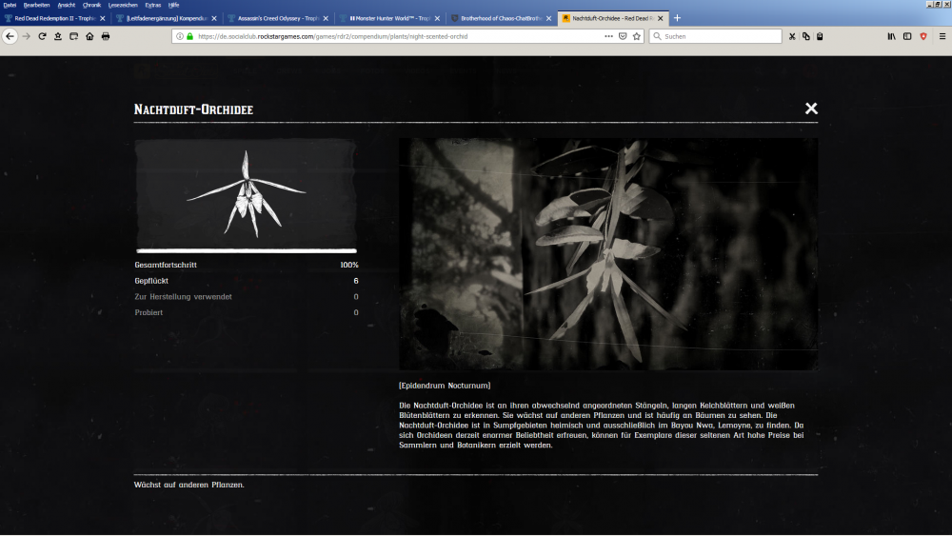This screenshot has width=952, height=536.
Task: Open a new browser tab
Action: [x=677, y=18]
